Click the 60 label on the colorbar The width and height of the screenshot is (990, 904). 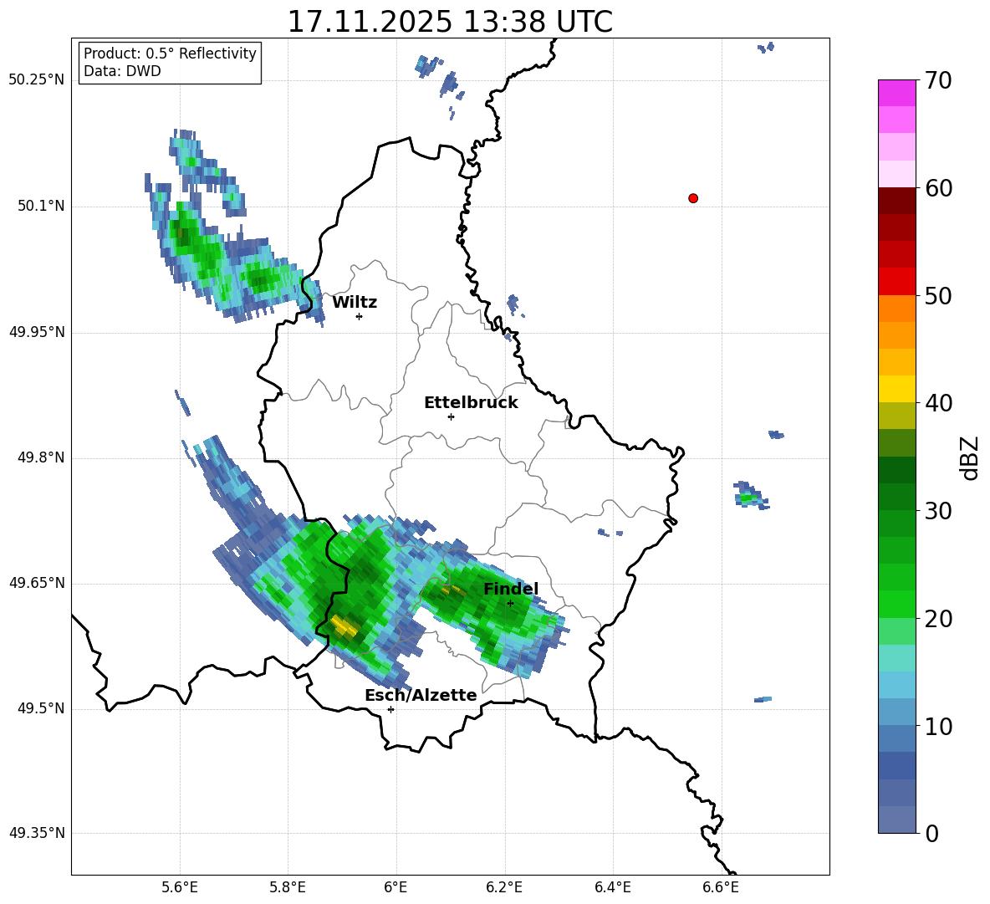tap(937, 188)
